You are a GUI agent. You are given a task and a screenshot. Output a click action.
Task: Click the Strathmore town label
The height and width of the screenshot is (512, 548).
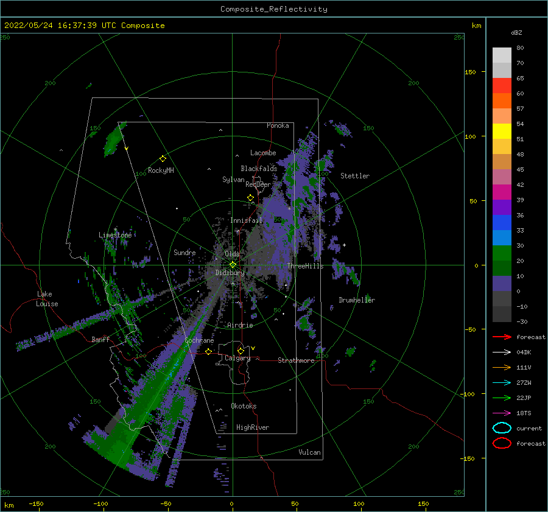pos(296,360)
